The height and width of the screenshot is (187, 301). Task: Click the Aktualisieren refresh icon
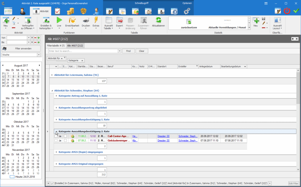tap(158, 20)
